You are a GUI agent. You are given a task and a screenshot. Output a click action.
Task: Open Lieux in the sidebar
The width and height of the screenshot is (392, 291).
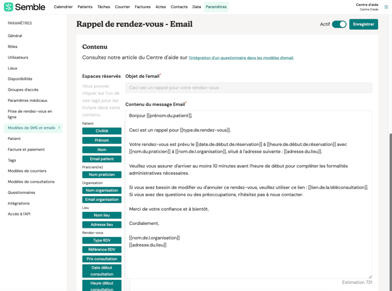tap(12, 68)
